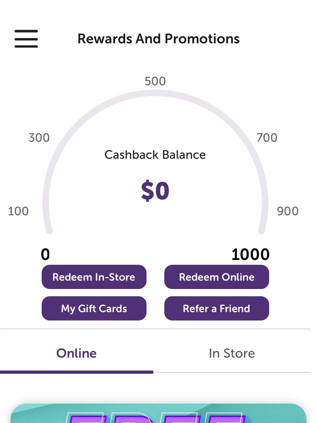317x423 pixels.
Task: Click the 100 mark on the gauge
Action: 18,211
